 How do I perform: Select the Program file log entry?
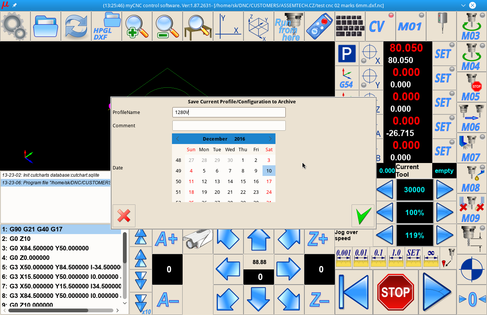56,183
